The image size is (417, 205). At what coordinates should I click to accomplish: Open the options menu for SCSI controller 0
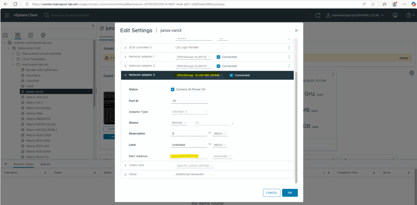pyautogui.click(x=289, y=48)
